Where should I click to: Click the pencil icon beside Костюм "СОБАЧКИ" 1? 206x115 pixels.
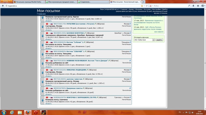click(85, 51)
